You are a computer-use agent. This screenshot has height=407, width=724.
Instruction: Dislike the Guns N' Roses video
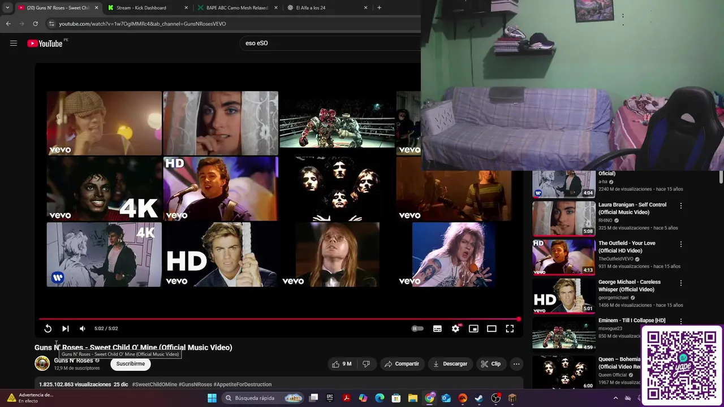367,364
